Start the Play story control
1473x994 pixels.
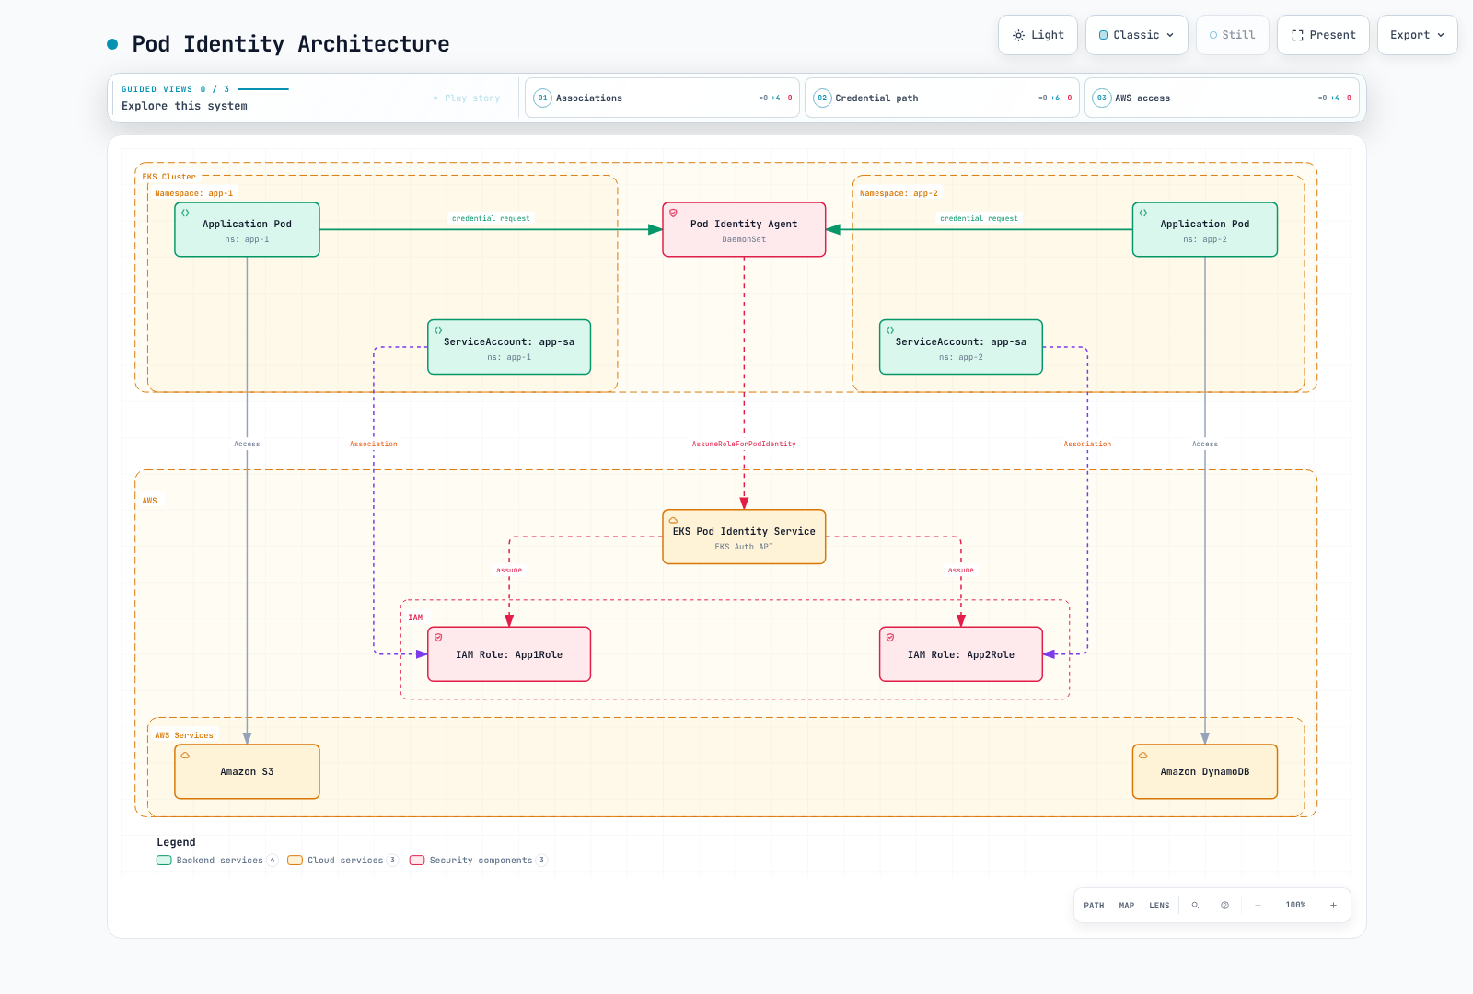point(467,98)
